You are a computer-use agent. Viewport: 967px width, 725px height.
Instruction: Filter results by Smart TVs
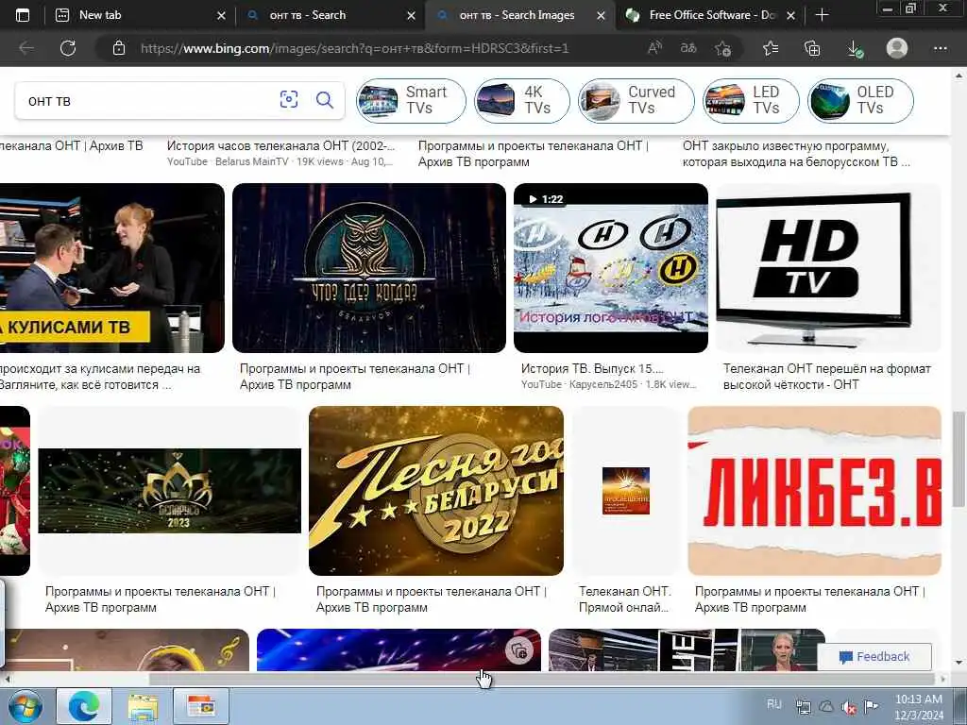[411, 100]
